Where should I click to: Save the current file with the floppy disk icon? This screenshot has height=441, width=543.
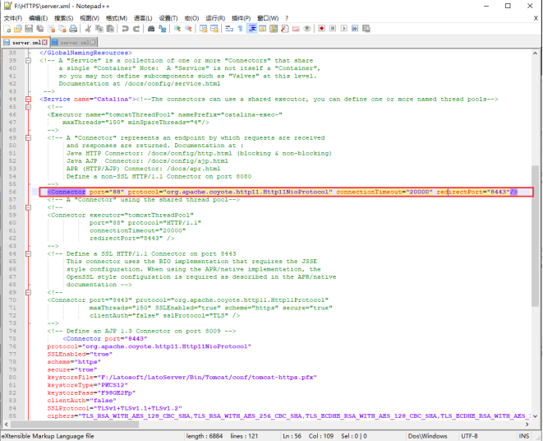point(29,29)
